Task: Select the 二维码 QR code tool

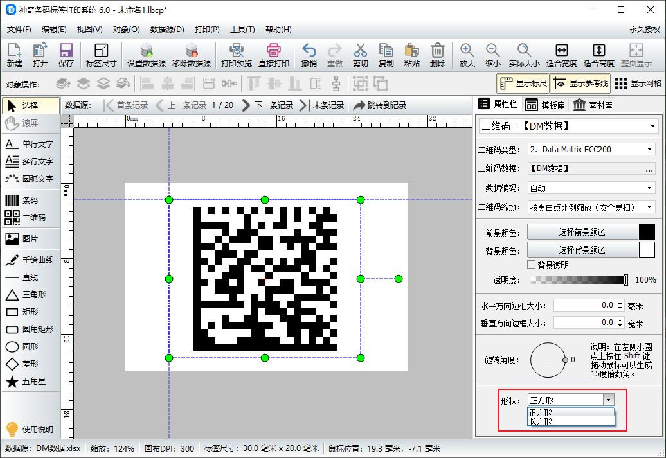Action: tap(30, 217)
